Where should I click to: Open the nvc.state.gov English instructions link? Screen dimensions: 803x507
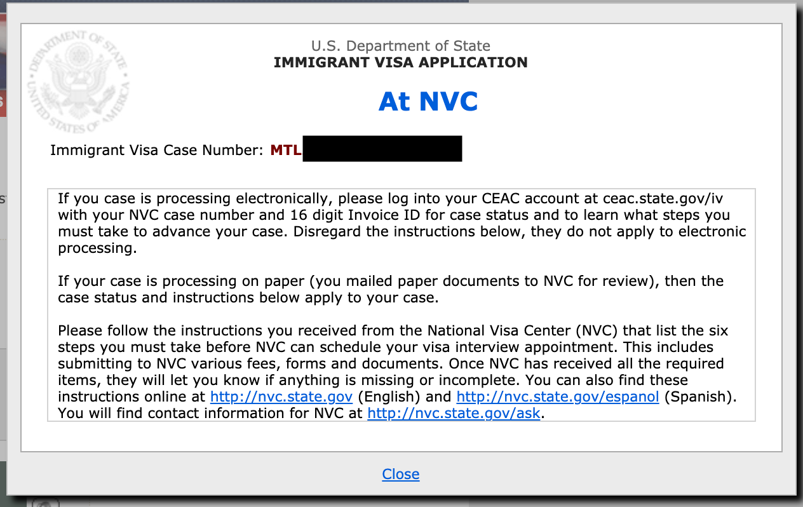click(281, 396)
